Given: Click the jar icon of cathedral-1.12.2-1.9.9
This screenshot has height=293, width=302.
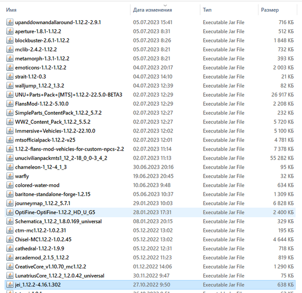Looking at the screenshot, I should point(10,249).
